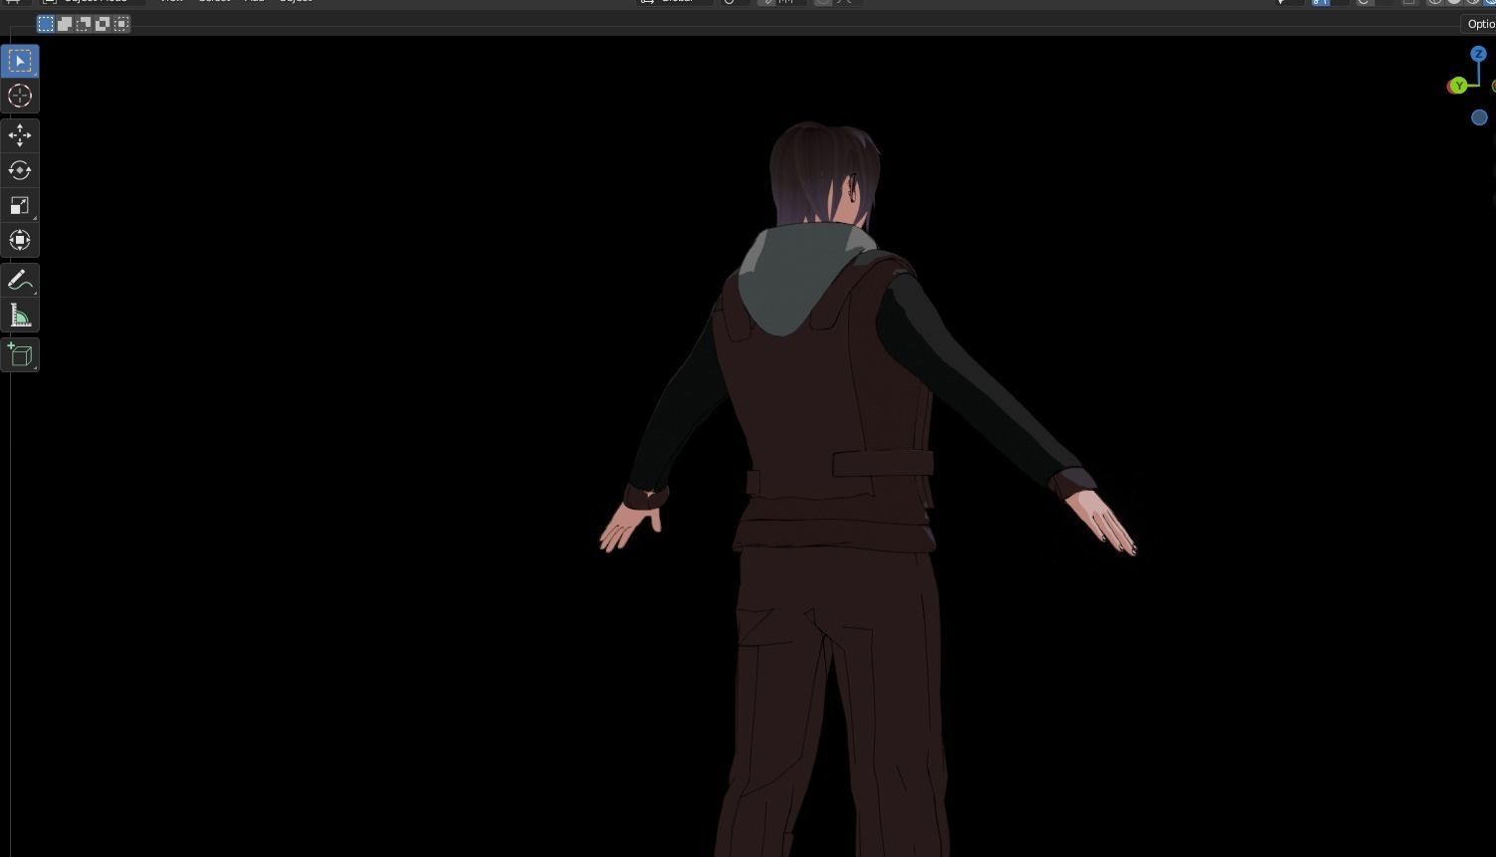Open the transform orientation dropdown showing Global
The height and width of the screenshot is (857, 1496).
pyautogui.click(x=677, y=2)
